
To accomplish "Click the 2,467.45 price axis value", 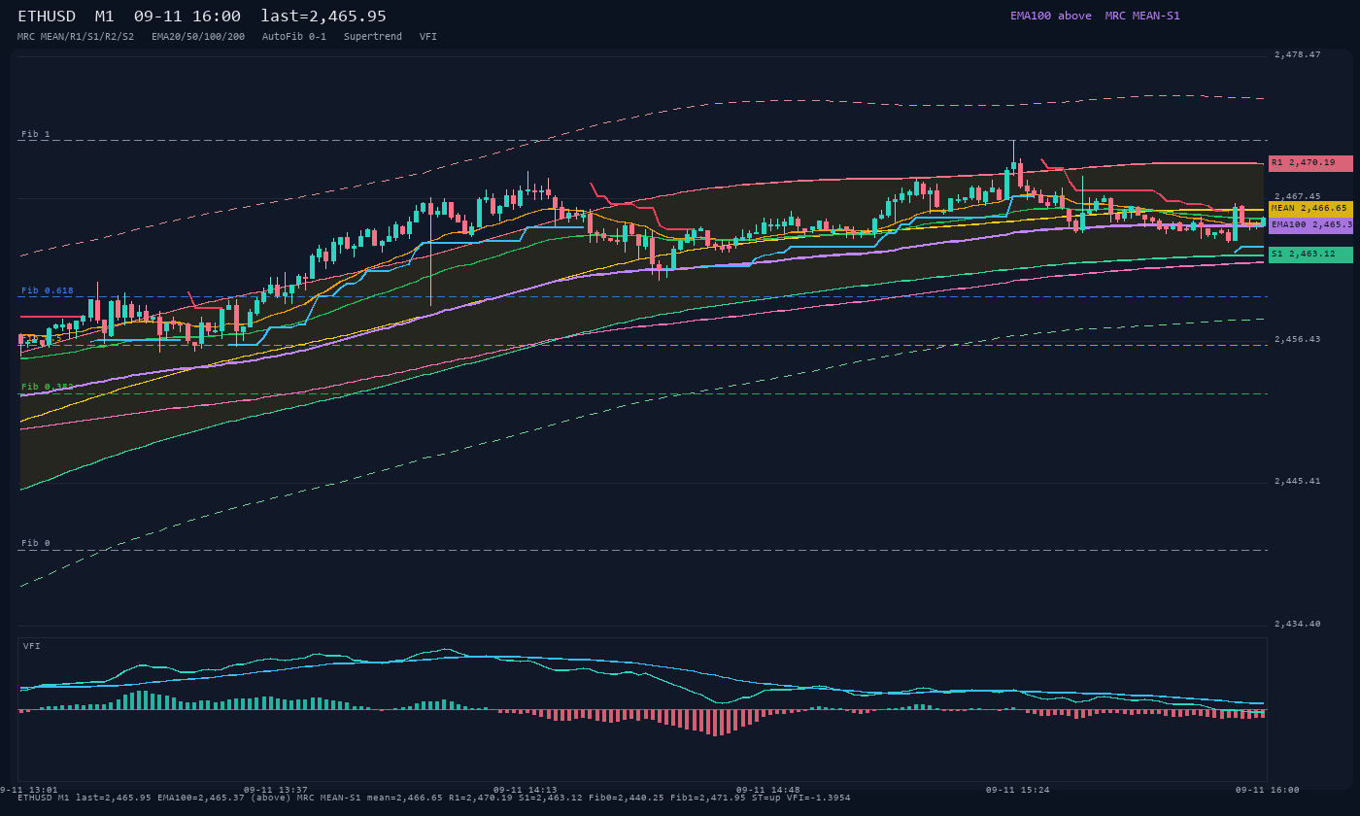I will coord(1298,197).
